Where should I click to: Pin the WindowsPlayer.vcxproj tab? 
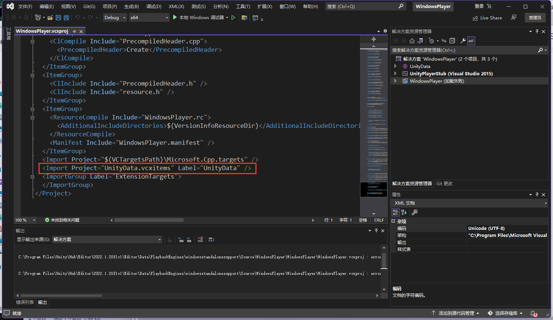[x=74, y=32]
